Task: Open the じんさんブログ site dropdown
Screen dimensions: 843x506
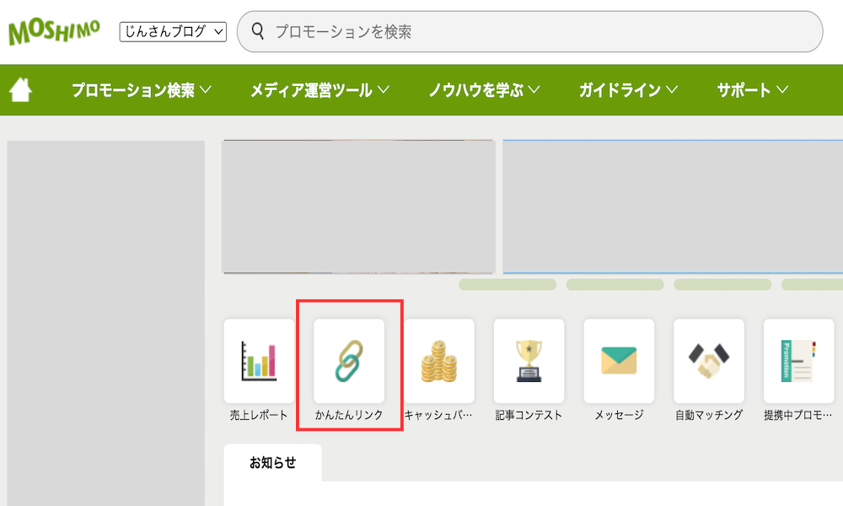Action: [x=173, y=32]
